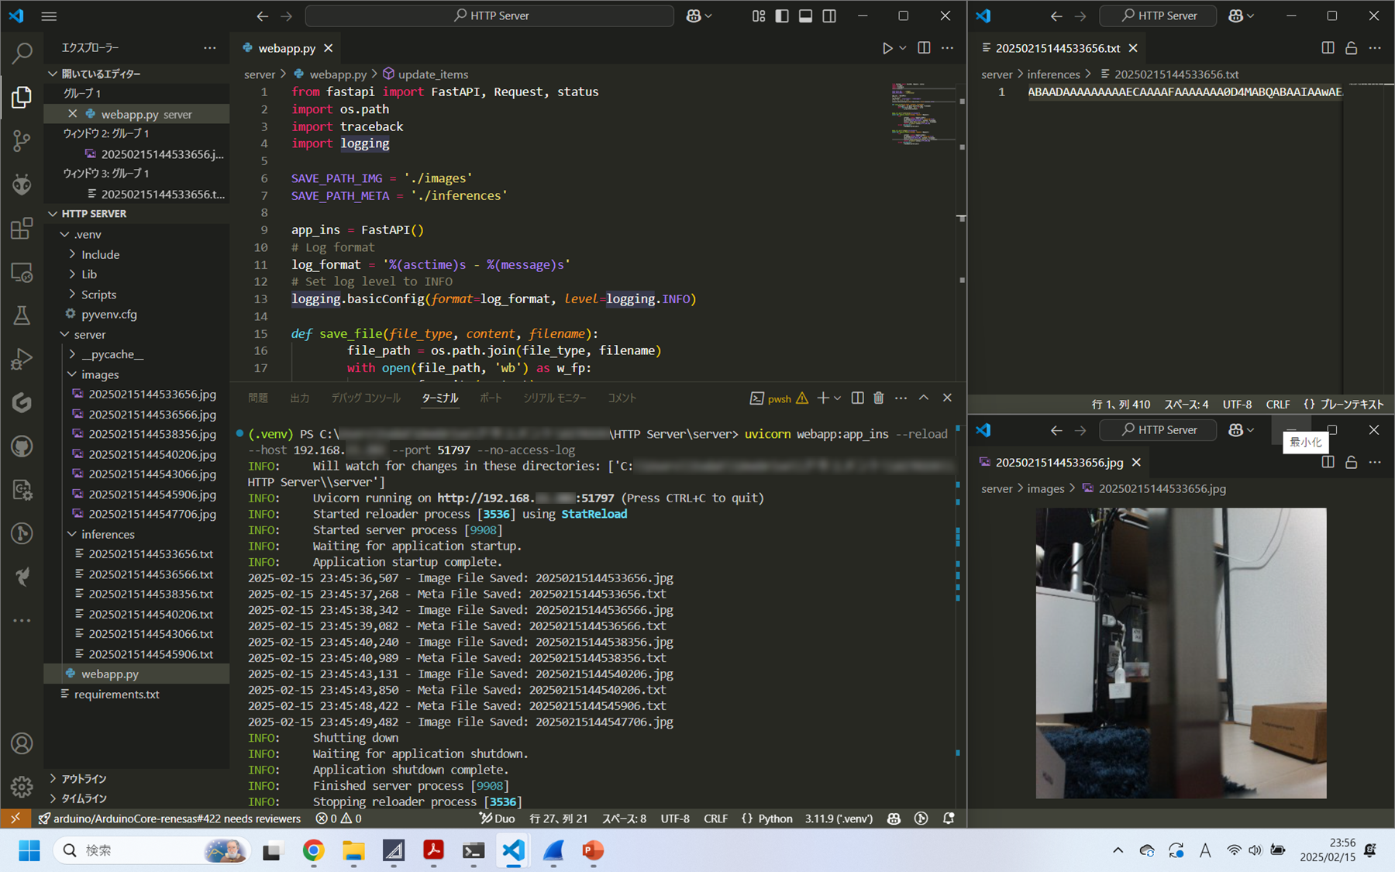This screenshot has width=1395, height=872.
Task: Open the new terminal launch profile dropdown
Action: coord(838,398)
